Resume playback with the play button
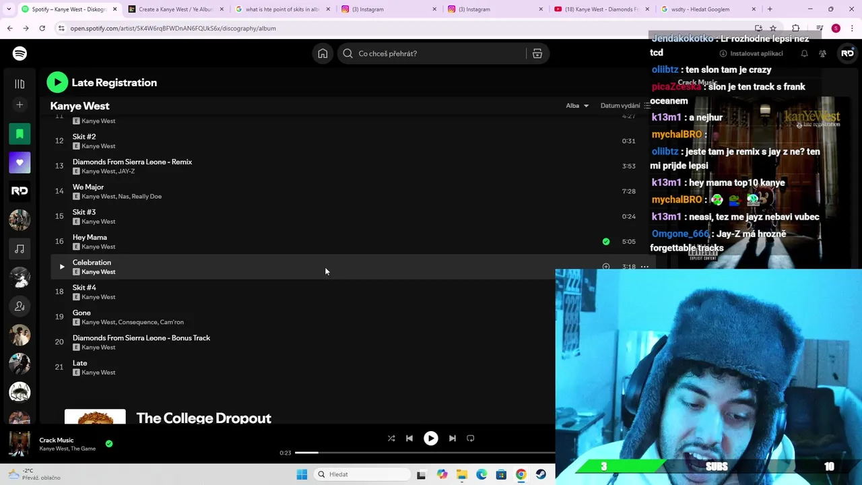This screenshot has height=485, width=862. pyautogui.click(x=431, y=438)
